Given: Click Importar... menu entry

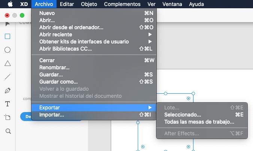Looking at the screenshot, I should click(x=52, y=115).
